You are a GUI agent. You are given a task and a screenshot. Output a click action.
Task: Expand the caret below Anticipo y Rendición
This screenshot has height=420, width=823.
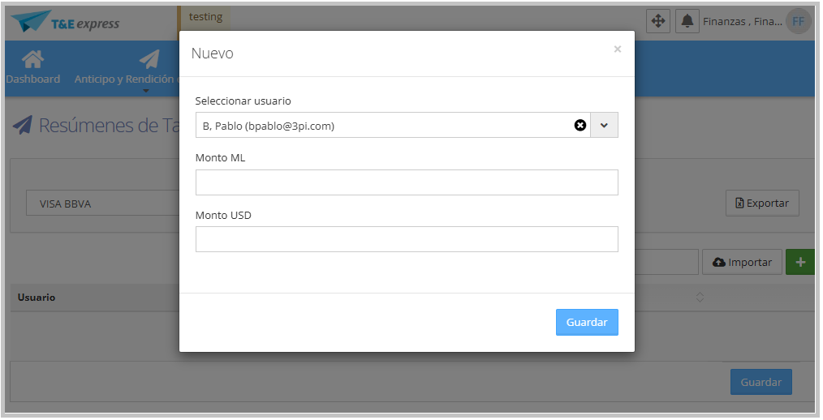click(x=146, y=91)
